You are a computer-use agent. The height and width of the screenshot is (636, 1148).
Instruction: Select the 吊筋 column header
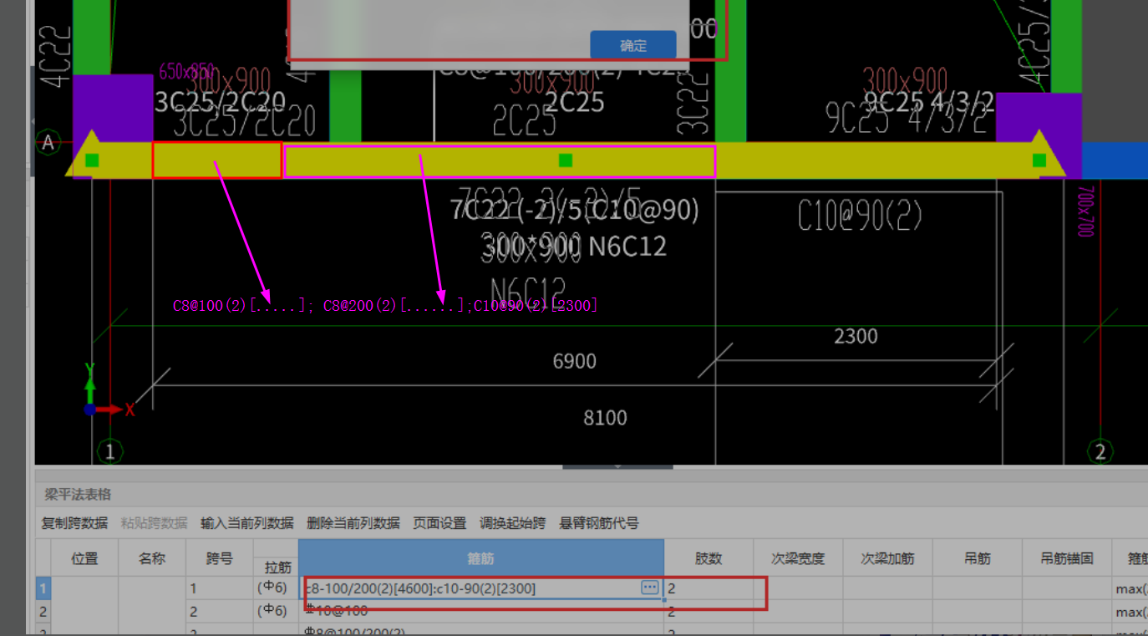(x=977, y=557)
